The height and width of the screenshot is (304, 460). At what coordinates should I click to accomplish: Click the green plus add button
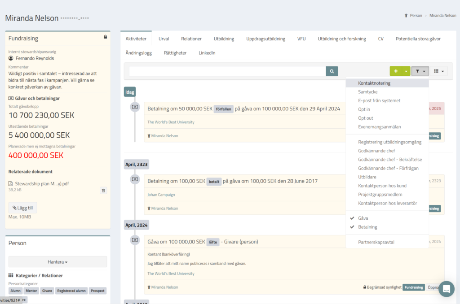click(x=396, y=71)
